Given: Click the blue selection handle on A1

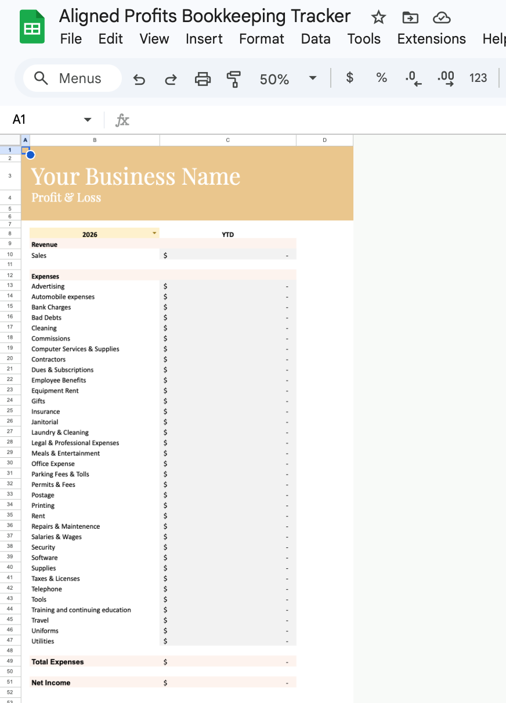Looking at the screenshot, I should click(x=30, y=155).
